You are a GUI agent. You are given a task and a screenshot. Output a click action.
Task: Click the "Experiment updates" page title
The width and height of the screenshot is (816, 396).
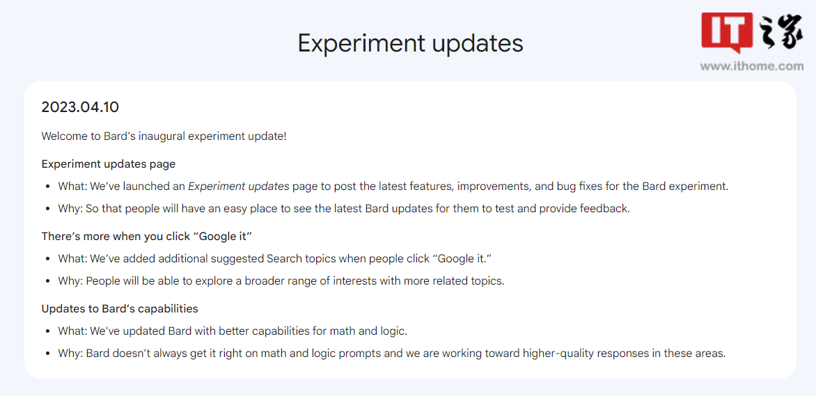[x=410, y=43]
